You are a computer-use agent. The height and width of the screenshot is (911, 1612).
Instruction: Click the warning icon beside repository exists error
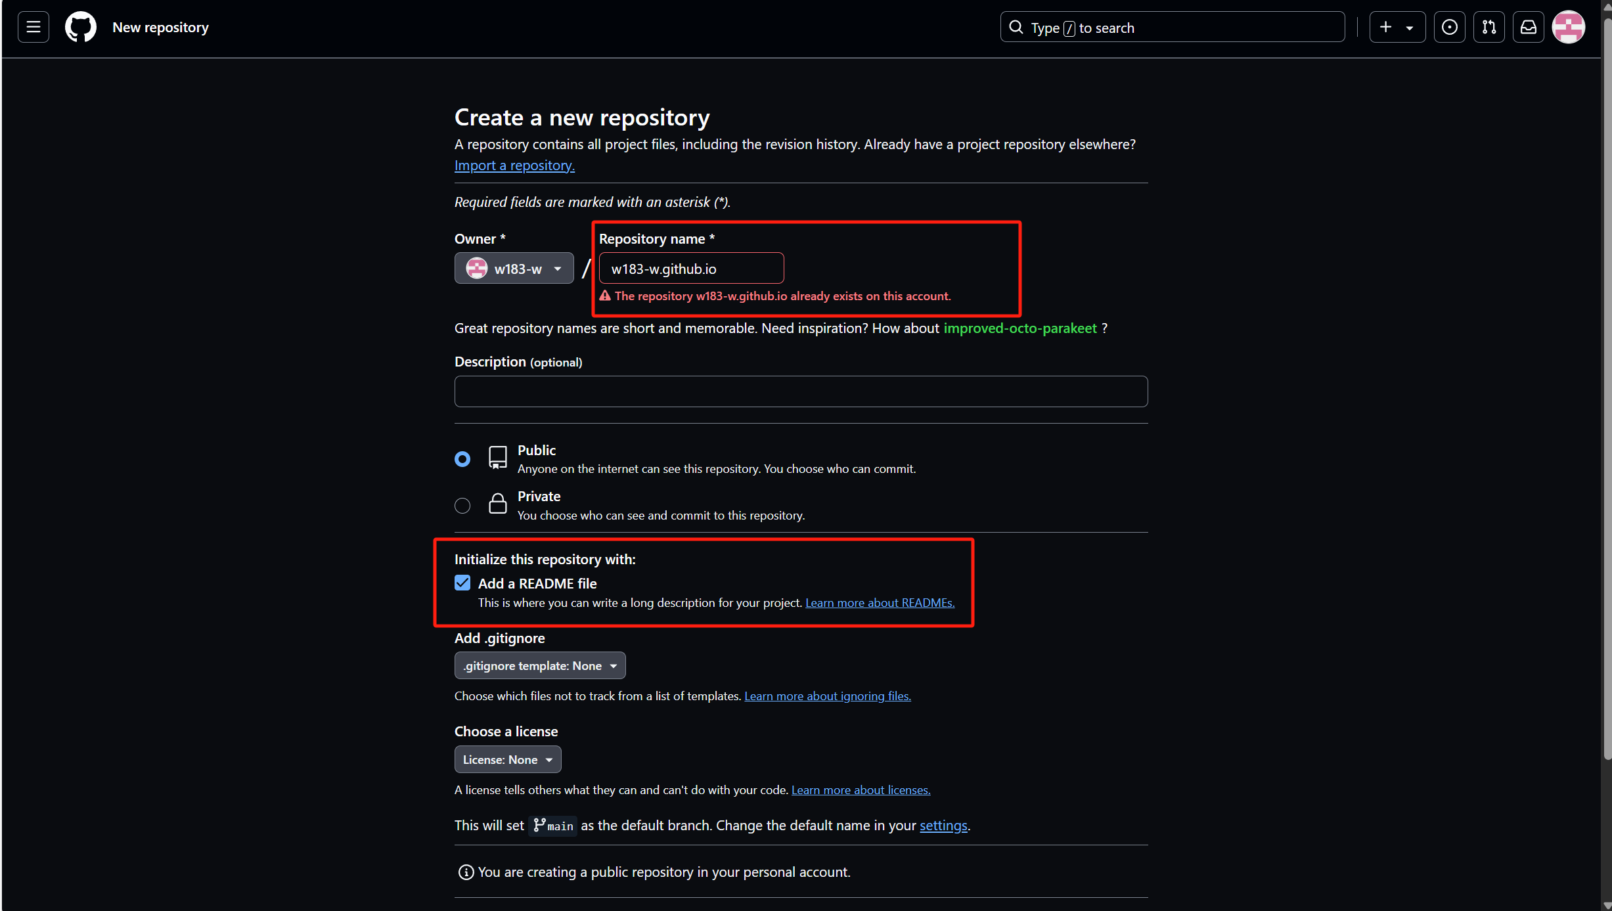coord(605,296)
